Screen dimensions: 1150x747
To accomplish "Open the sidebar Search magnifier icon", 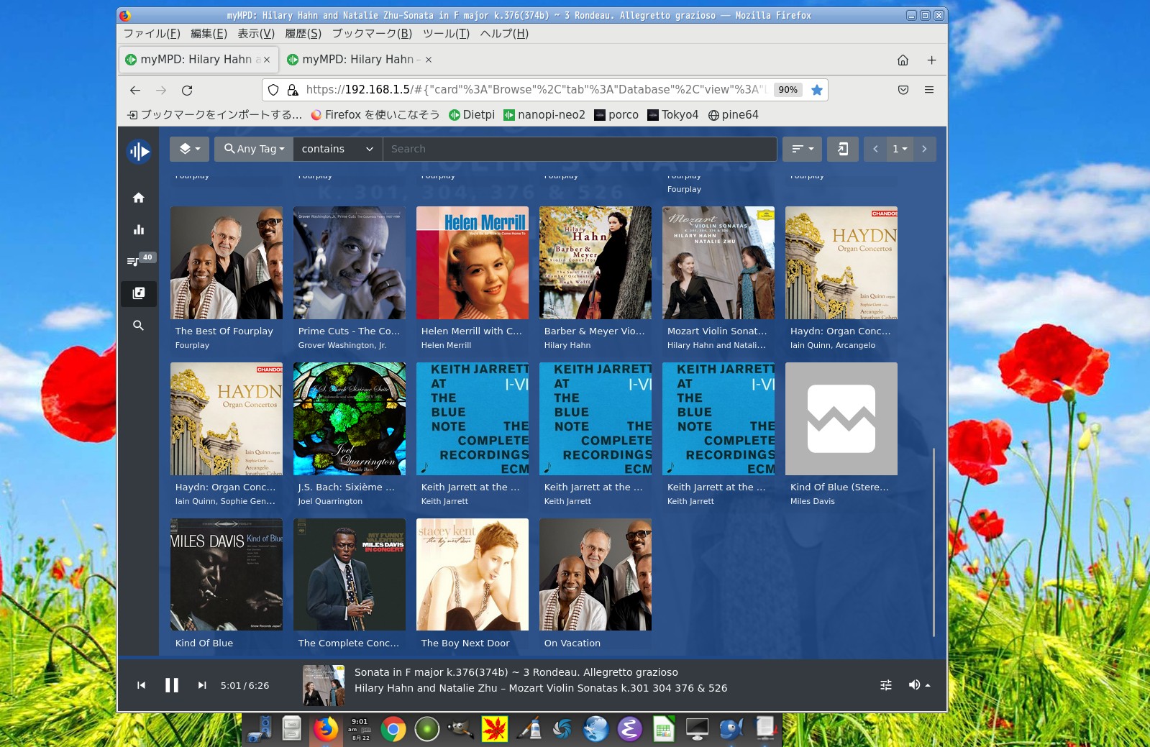I will [x=139, y=326].
